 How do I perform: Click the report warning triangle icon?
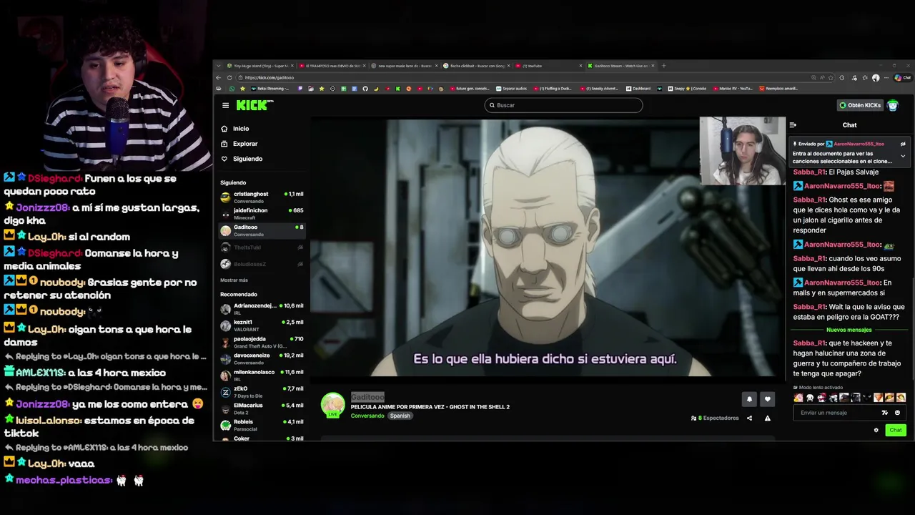pyautogui.click(x=767, y=418)
